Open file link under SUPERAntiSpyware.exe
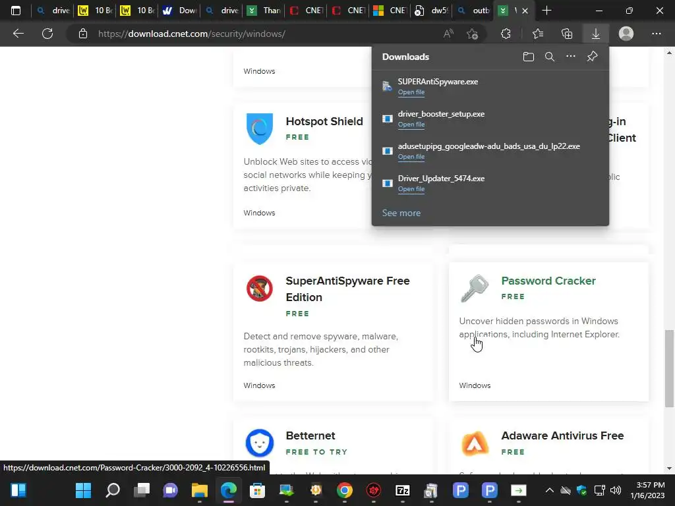 coord(411,92)
